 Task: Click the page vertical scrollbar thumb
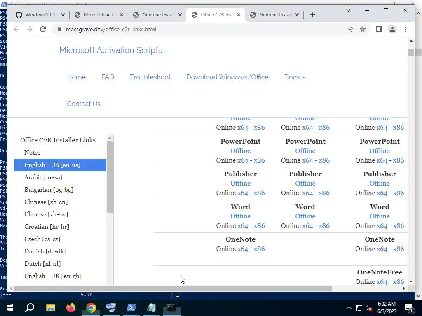pyautogui.click(x=411, y=52)
